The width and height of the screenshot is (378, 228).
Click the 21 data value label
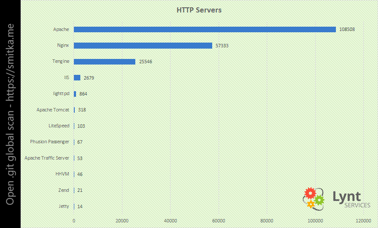(x=80, y=190)
